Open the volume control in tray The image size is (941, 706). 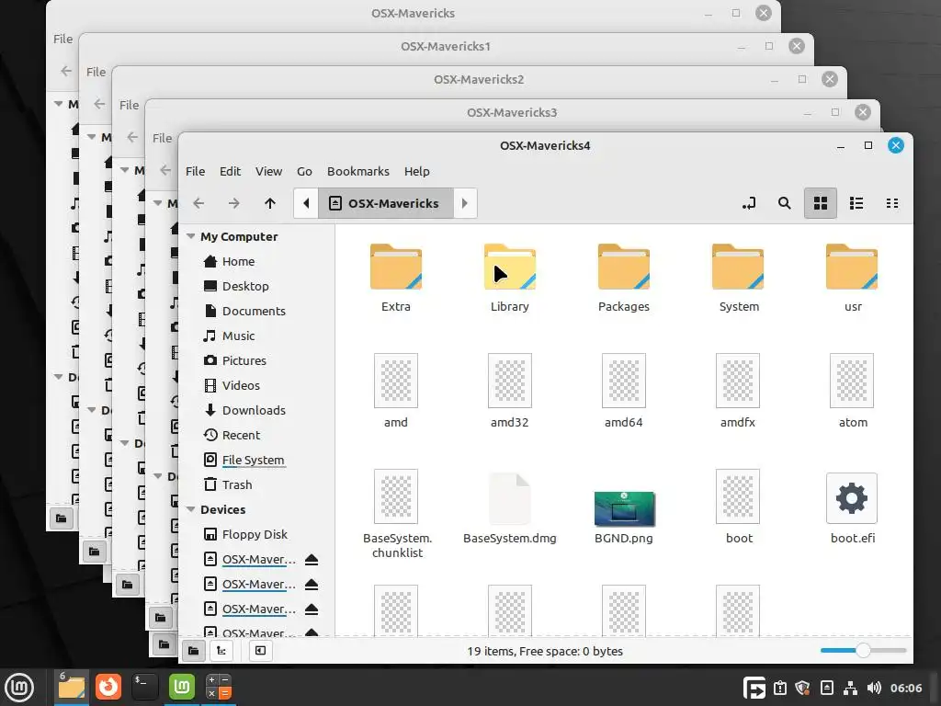click(x=875, y=688)
